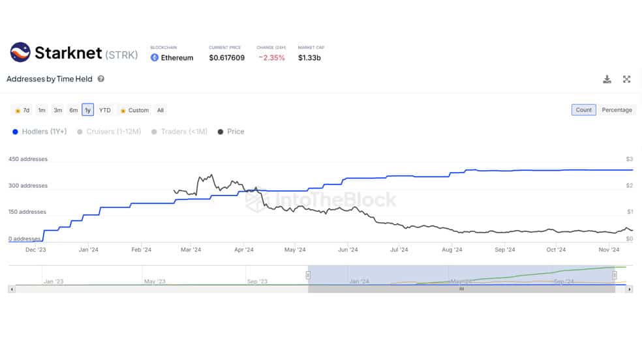Click the current price $0.617609

click(x=227, y=58)
